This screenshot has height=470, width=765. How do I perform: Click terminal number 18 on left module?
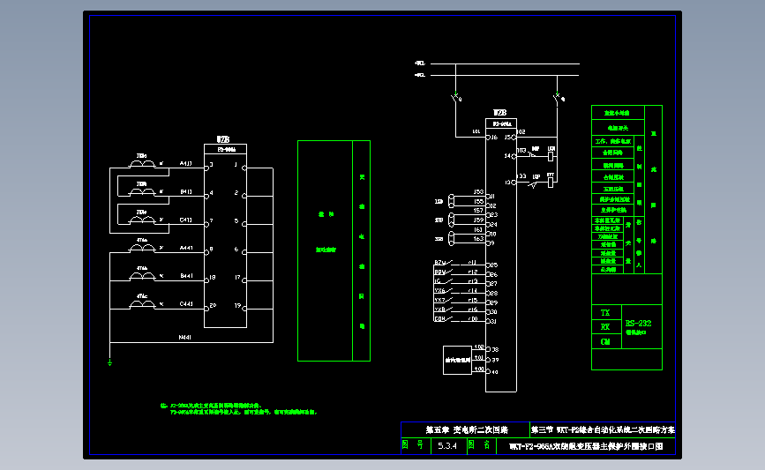[213, 278]
